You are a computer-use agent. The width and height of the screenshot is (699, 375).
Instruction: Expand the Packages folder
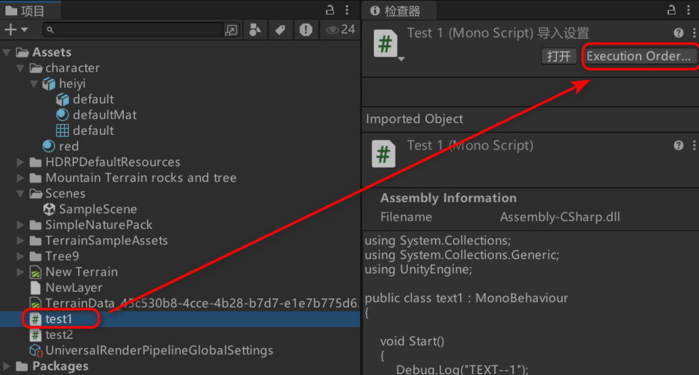pos(6,366)
